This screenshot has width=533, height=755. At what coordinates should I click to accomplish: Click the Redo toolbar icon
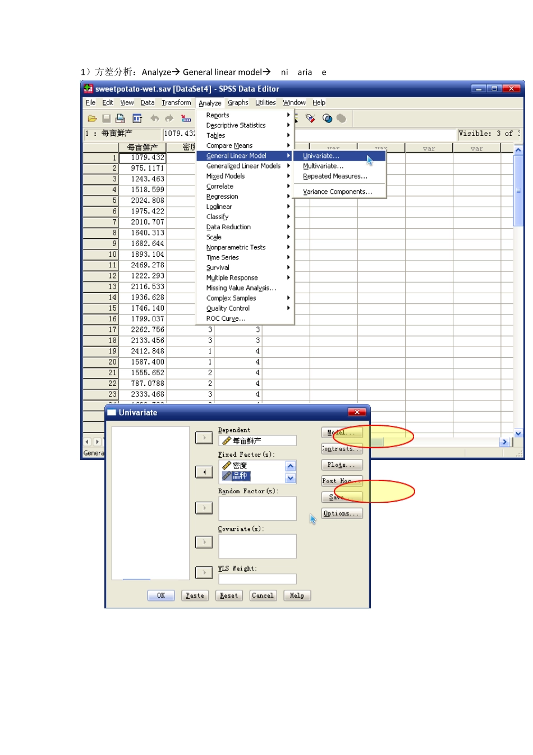pyautogui.click(x=169, y=119)
